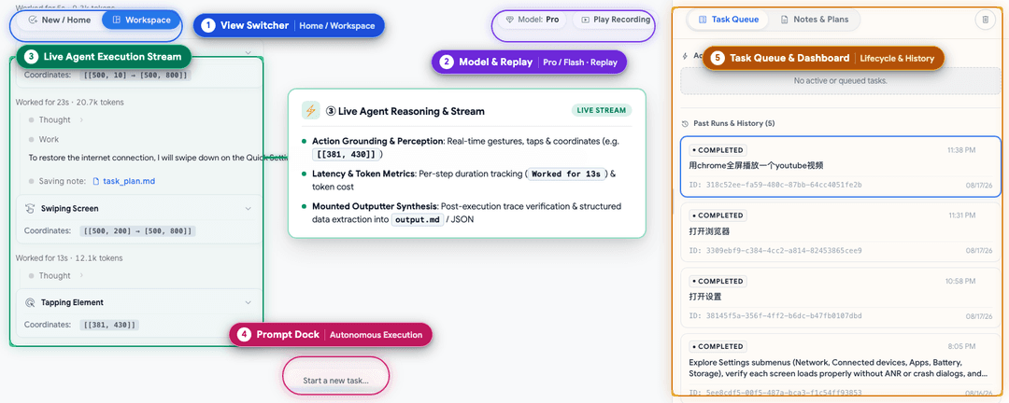Click the history icon beside Past Runs
The image size is (1009, 403).
[x=686, y=123]
